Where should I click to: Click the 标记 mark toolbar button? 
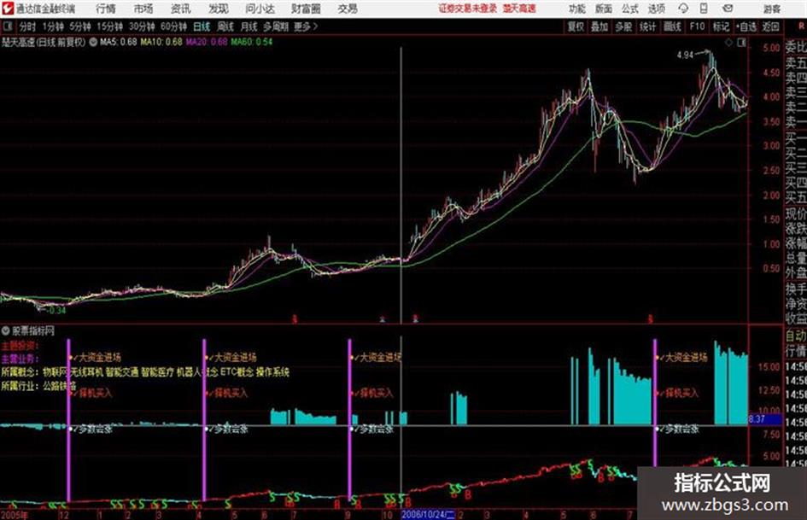click(x=721, y=26)
